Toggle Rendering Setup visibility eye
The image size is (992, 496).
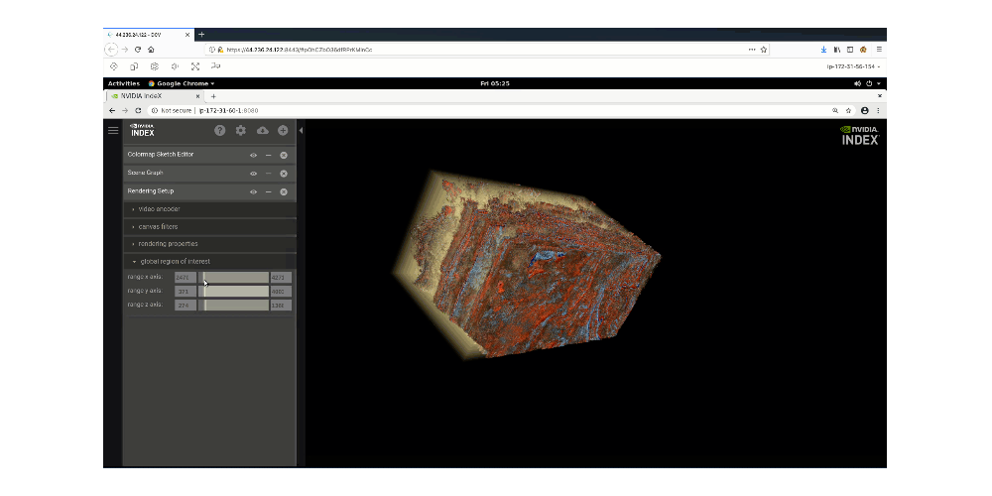[x=254, y=191]
